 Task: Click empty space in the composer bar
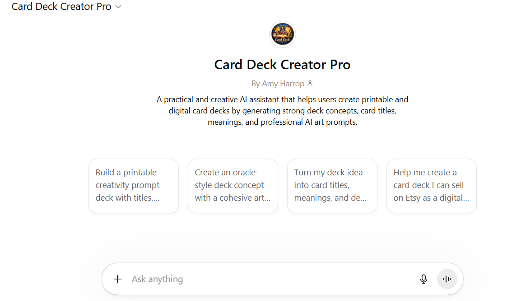316,279
